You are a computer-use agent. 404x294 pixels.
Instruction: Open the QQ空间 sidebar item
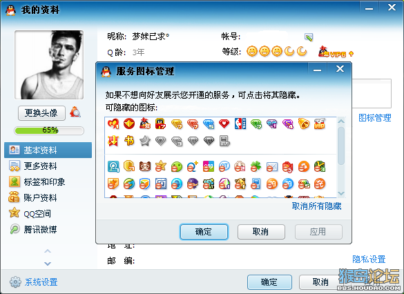tap(48, 213)
